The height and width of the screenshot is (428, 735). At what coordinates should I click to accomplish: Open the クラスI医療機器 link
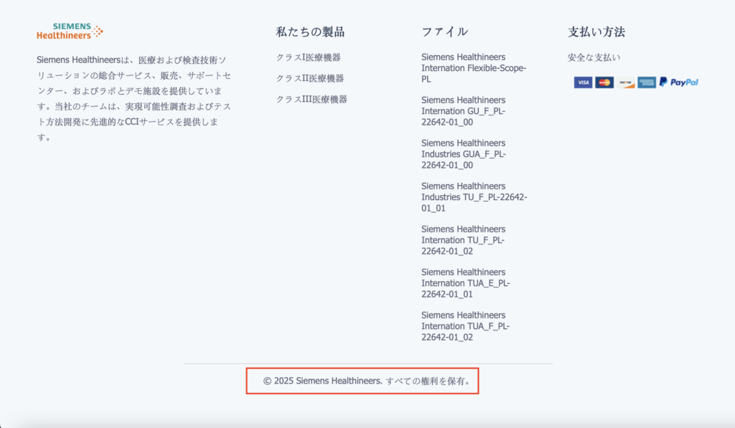coord(308,57)
